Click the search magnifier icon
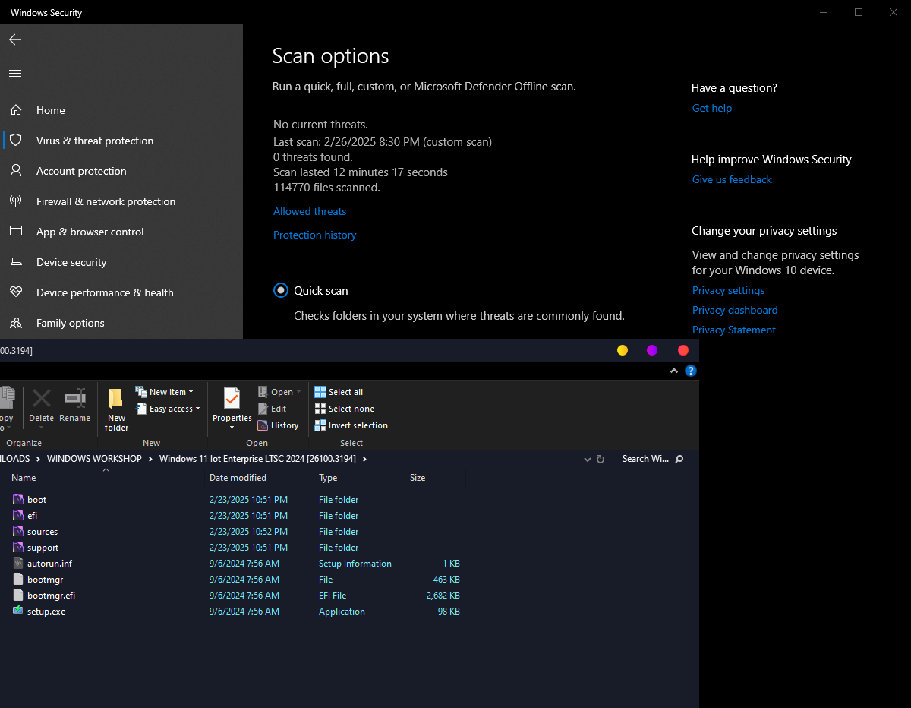This screenshot has height=708, width=911. click(679, 459)
